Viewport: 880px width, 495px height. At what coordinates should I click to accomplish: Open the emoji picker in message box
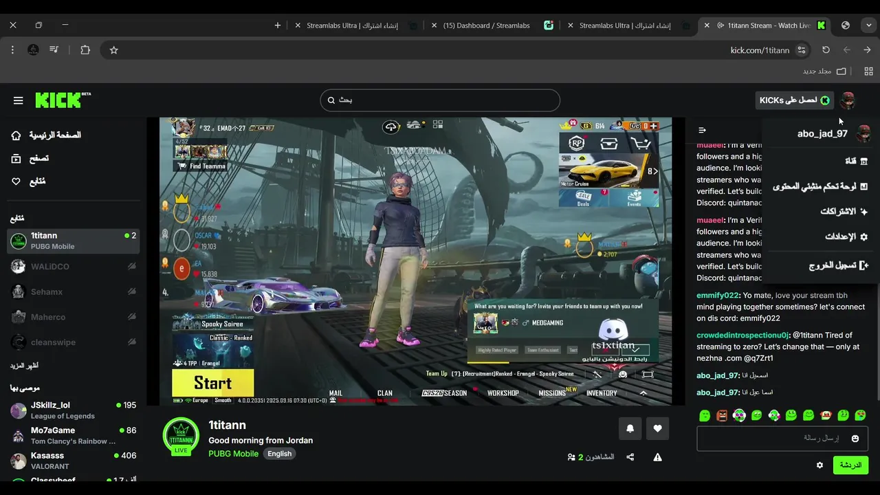[855, 439]
